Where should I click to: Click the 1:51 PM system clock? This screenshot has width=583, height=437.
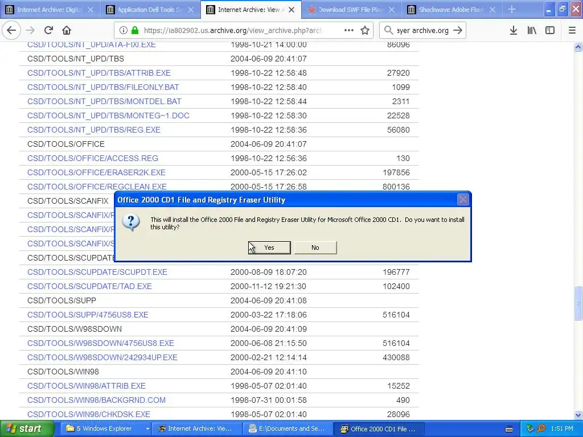click(562, 429)
